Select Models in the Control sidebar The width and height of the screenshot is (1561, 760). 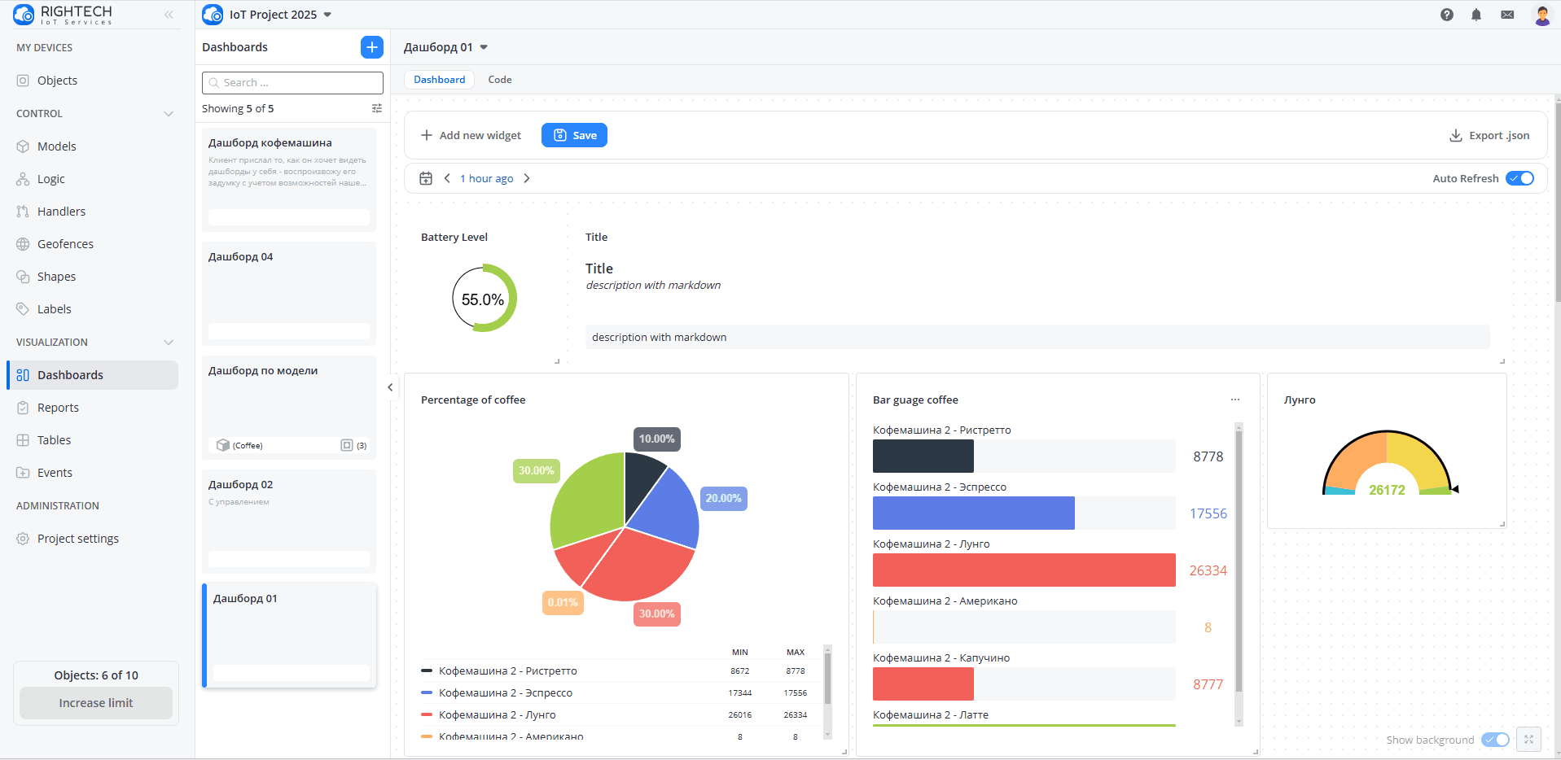pyautogui.click(x=55, y=146)
